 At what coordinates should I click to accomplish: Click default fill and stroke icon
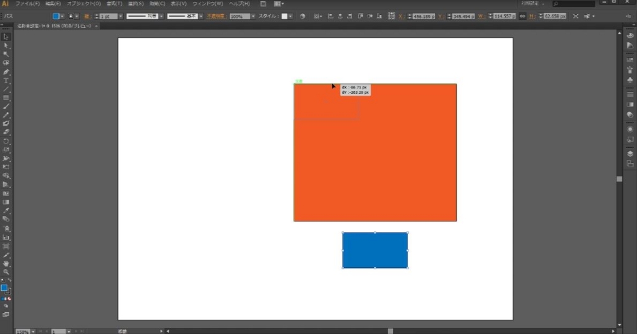(2, 281)
